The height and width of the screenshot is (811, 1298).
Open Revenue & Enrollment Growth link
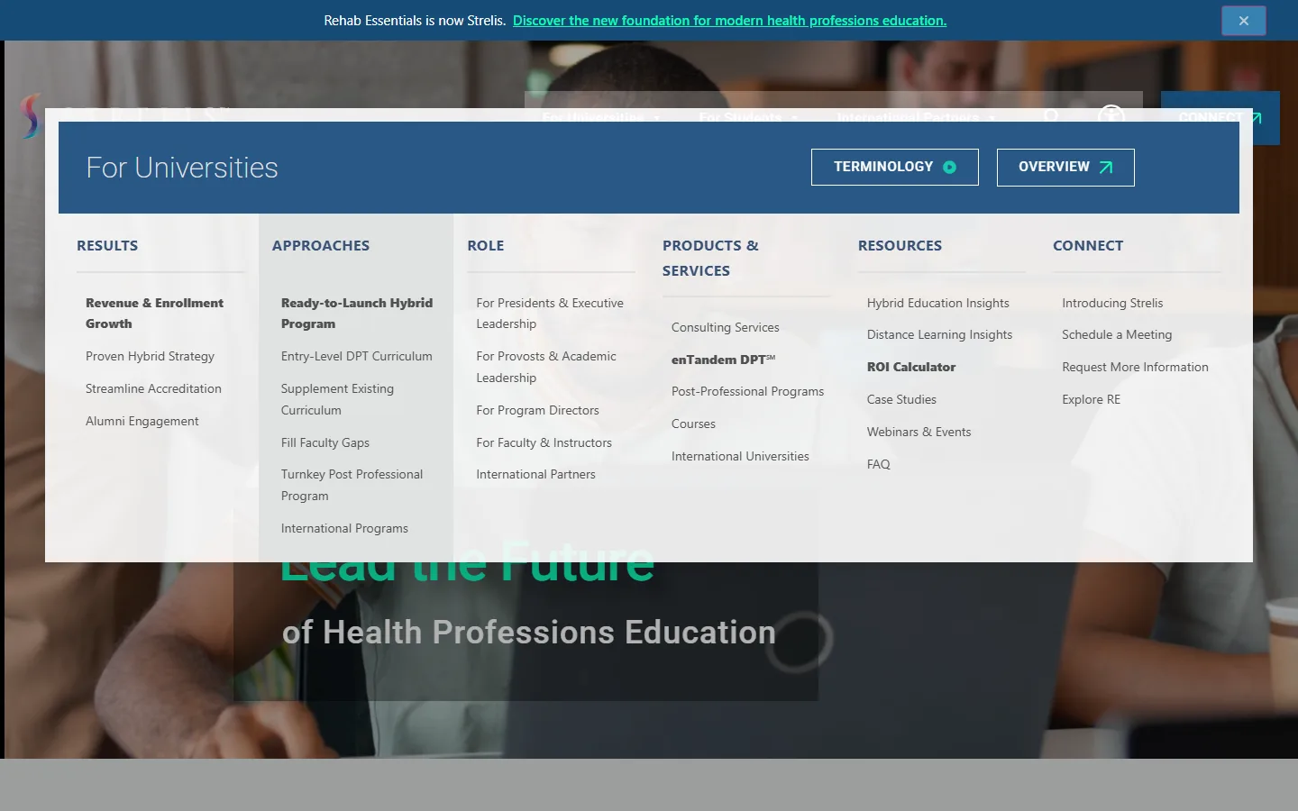click(155, 314)
